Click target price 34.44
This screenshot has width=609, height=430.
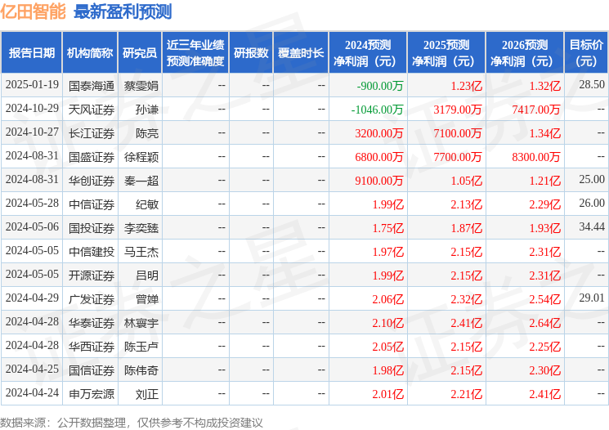tap(592, 226)
